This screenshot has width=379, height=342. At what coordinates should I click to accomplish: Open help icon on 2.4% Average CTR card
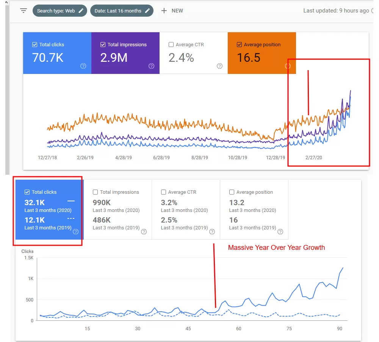[x=219, y=66]
